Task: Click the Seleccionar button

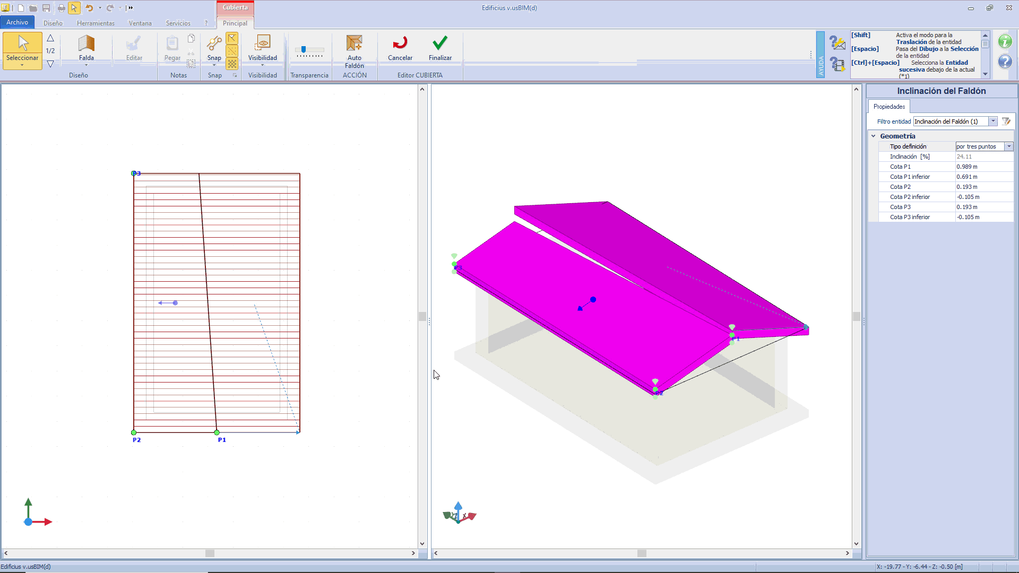Action: pos(22,49)
